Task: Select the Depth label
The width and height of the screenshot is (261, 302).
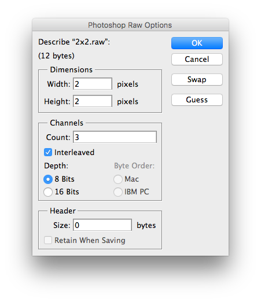Action: coord(56,166)
